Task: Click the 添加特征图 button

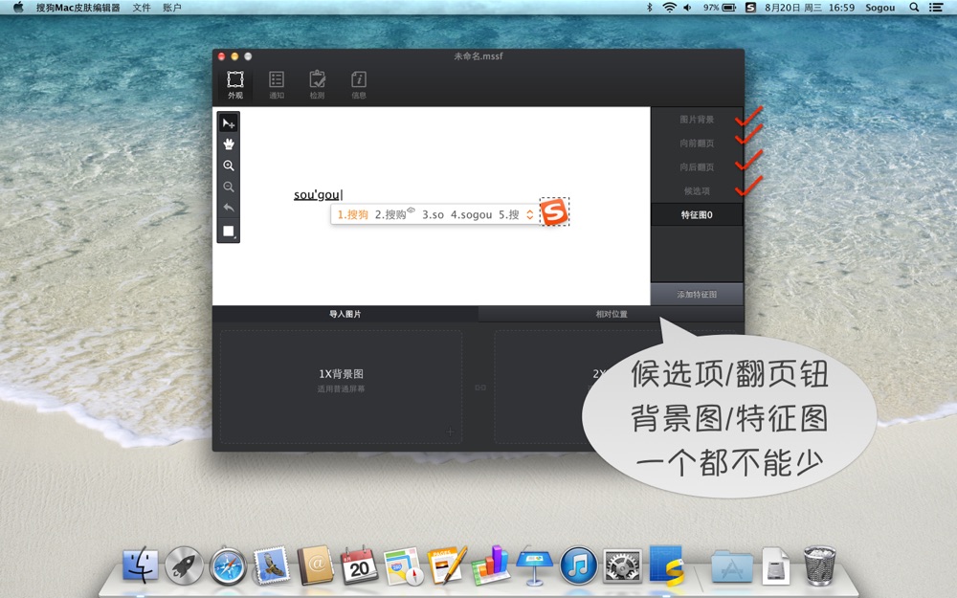Action: 697,294
